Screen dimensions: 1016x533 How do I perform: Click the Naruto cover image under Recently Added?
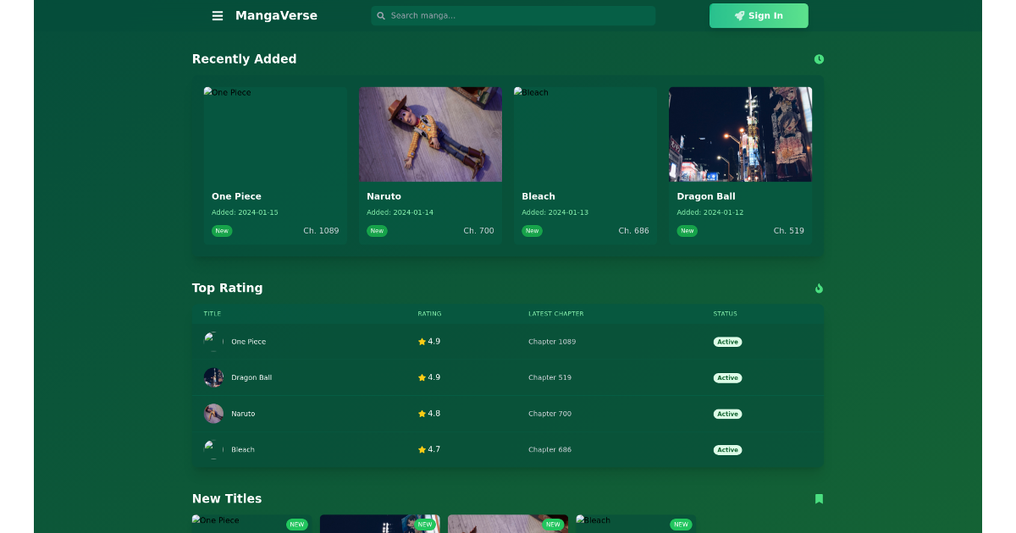pyautogui.click(x=430, y=134)
